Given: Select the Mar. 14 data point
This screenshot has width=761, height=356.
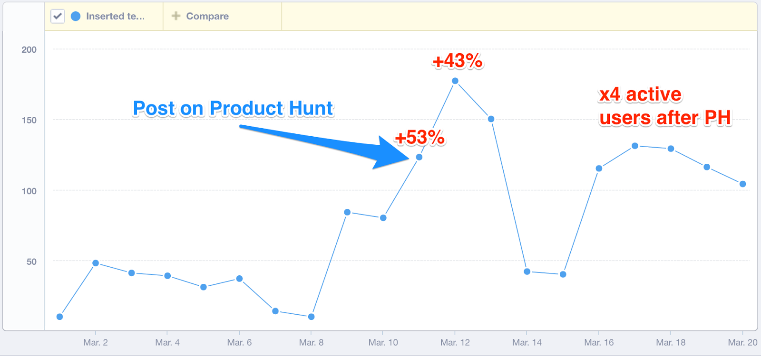Looking at the screenshot, I should (527, 272).
